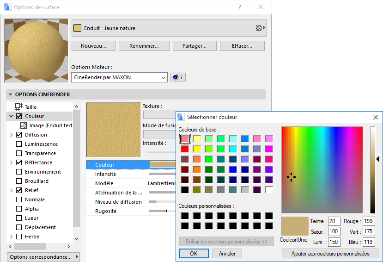
Task: Click the help question mark icon
Action: pos(240,7)
